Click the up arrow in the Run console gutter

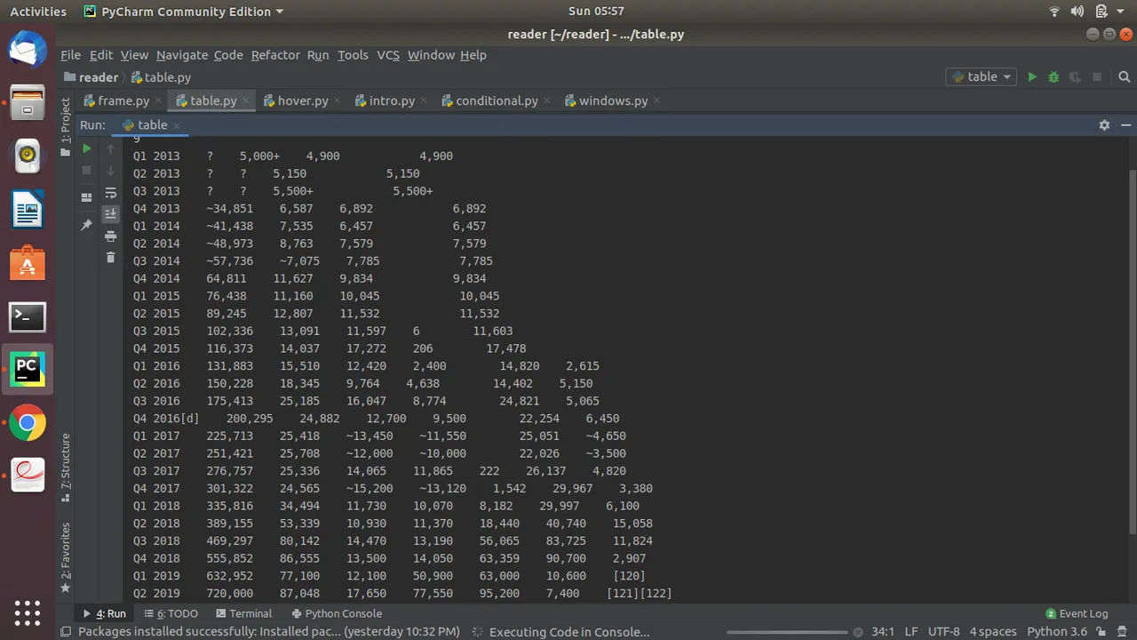coord(110,148)
